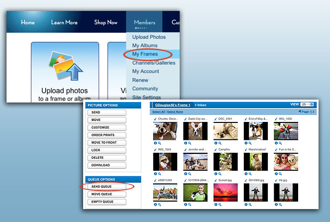Click magnifier icon under Fun in the S... photo
This screenshot has height=222, width=330.
[280, 174]
